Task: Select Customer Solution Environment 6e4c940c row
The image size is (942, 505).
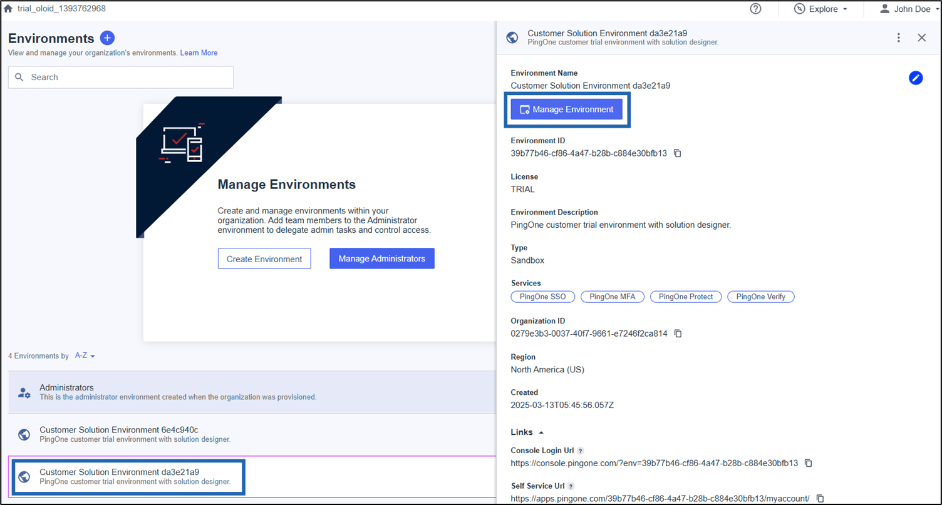Action: [252, 434]
